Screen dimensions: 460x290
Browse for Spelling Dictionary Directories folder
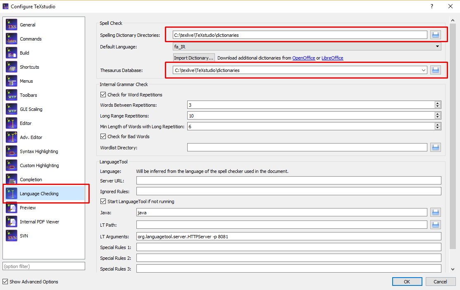point(436,35)
